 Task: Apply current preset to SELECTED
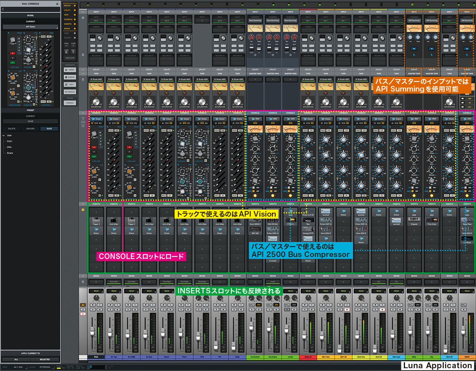45,360
